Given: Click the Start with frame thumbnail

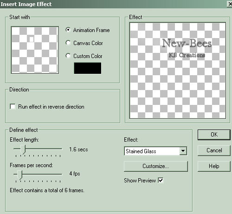Looking at the screenshot, I should coord(35,50).
